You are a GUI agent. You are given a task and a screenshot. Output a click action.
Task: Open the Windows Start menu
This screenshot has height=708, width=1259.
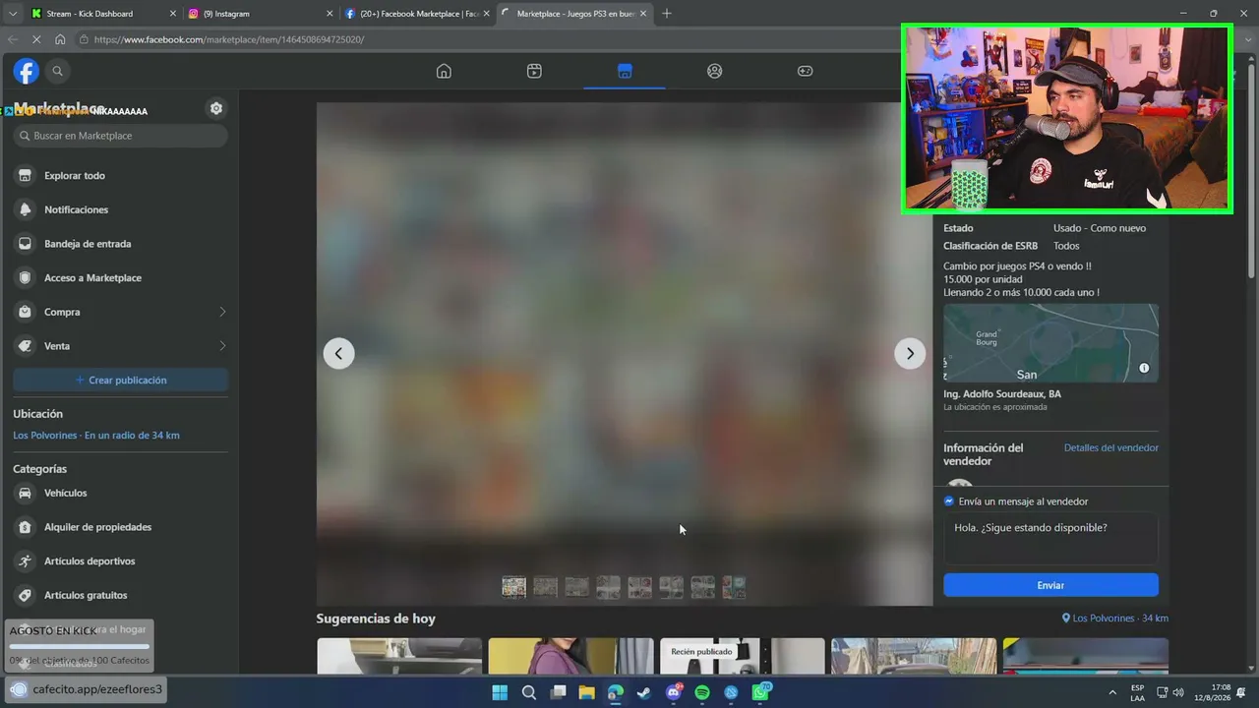(500, 692)
